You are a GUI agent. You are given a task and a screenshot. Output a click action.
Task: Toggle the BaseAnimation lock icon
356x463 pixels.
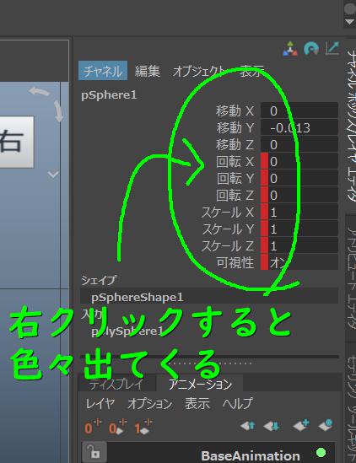pyautogui.click(x=94, y=452)
